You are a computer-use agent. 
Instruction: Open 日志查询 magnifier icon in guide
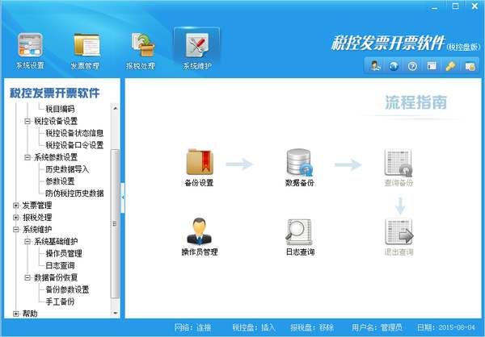click(x=299, y=232)
